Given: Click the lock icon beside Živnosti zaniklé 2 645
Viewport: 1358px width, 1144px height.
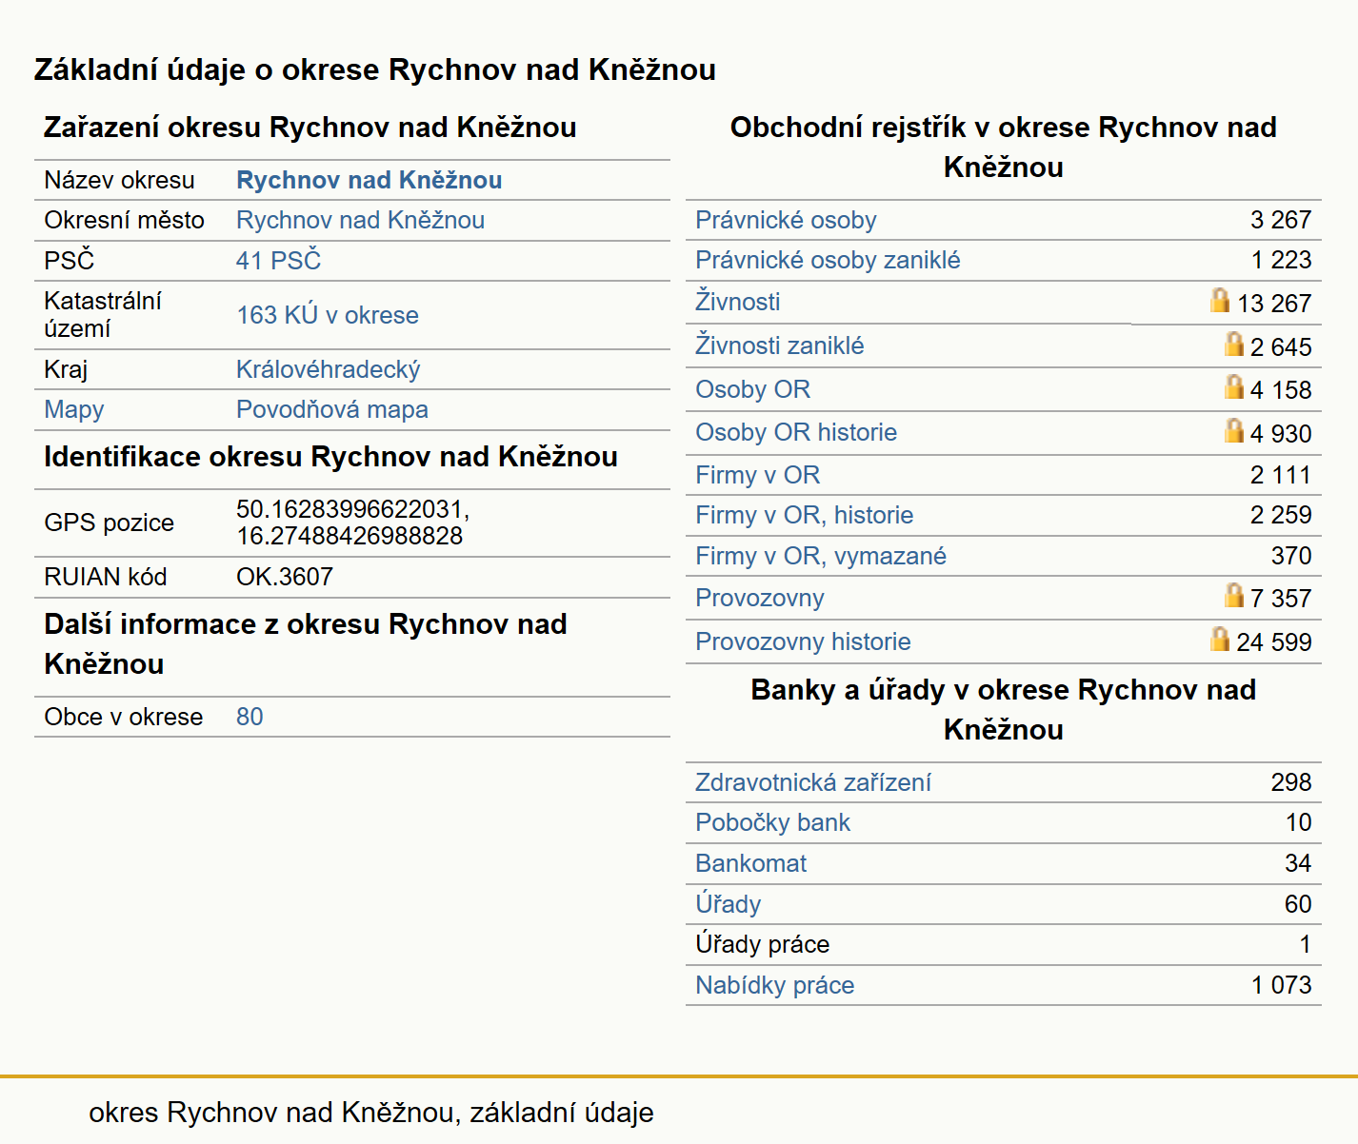Looking at the screenshot, I should [x=1234, y=344].
